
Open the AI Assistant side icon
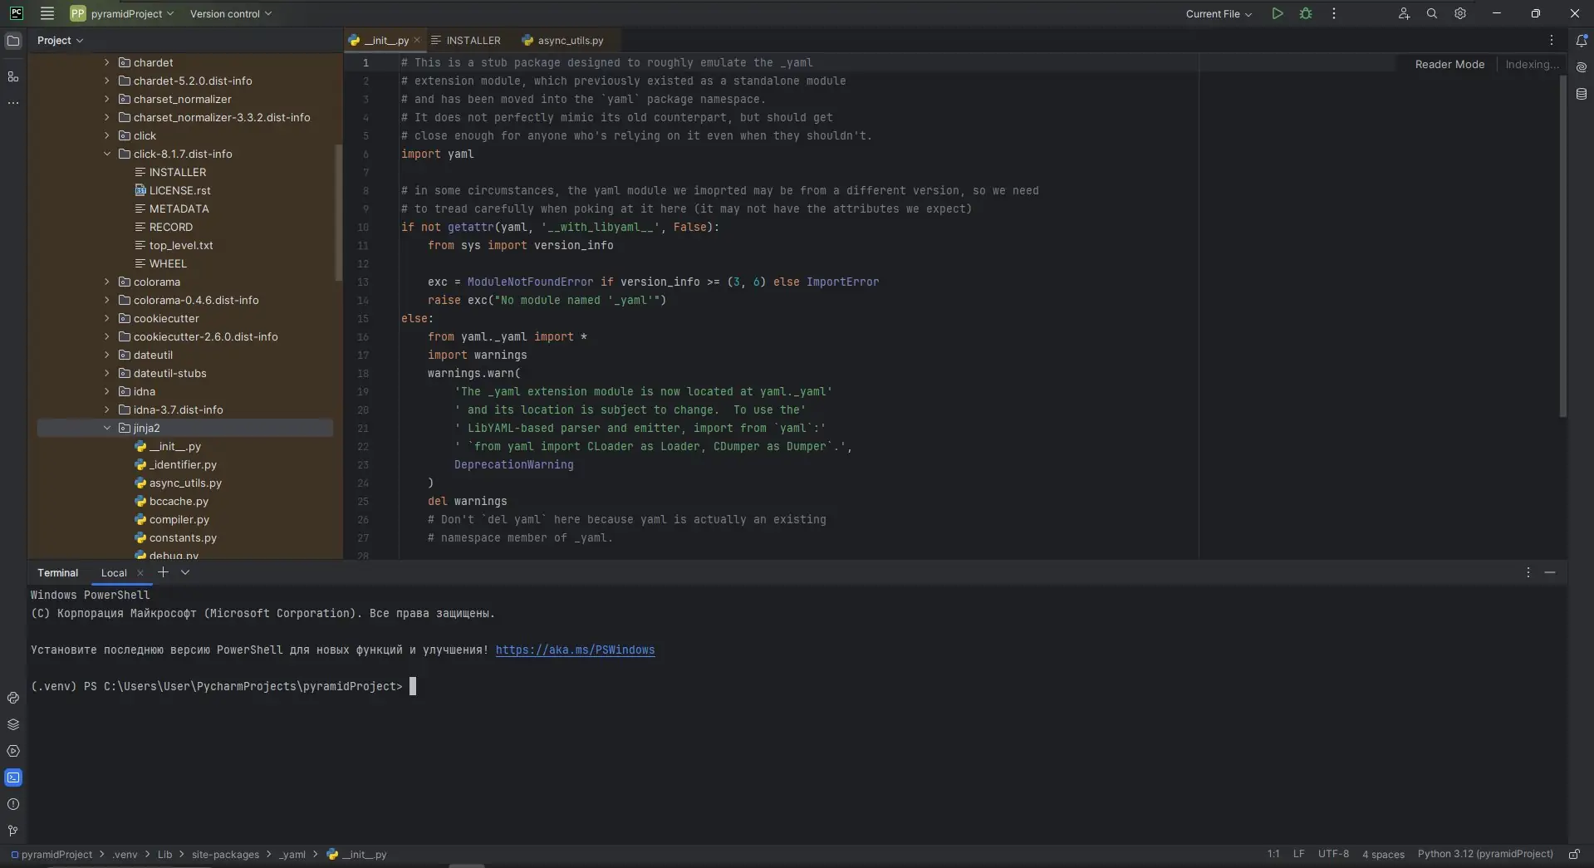(x=1582, y=67)
